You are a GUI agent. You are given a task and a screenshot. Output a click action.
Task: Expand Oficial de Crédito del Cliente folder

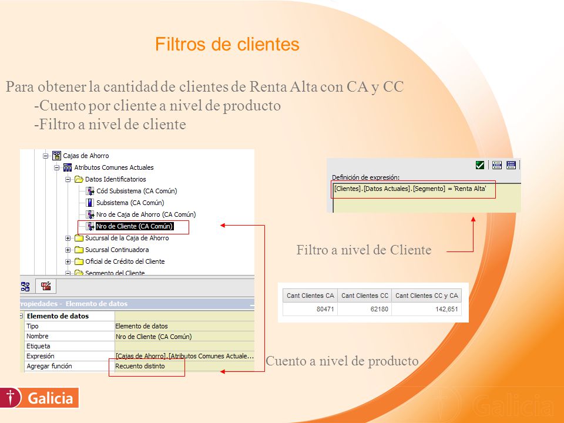pyautogui.click(x=68, y=262)
